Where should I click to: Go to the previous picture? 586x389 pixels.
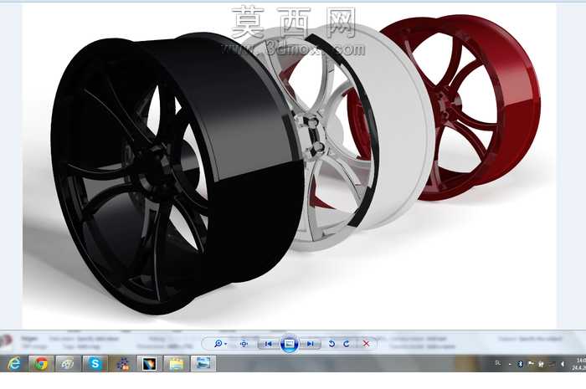(x=269, y=344)
